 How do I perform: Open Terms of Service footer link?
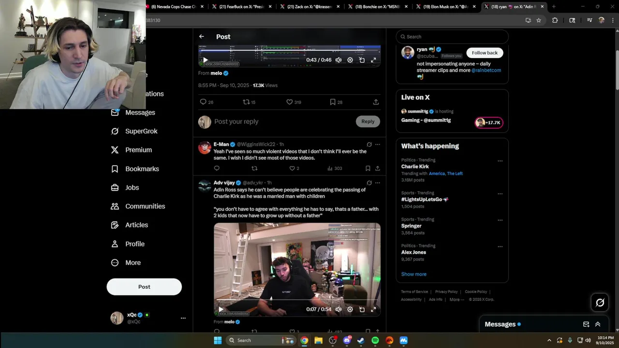(414, 292)
